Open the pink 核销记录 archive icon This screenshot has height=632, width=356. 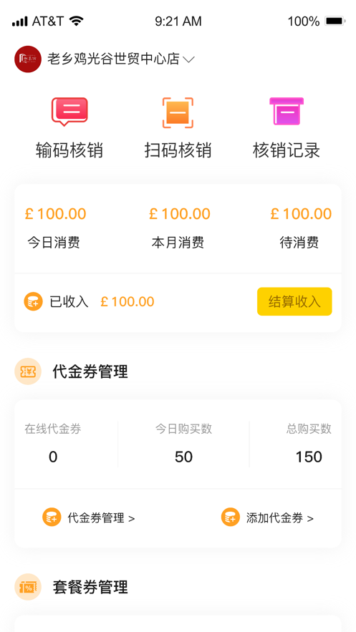click(x=287, y=111)
